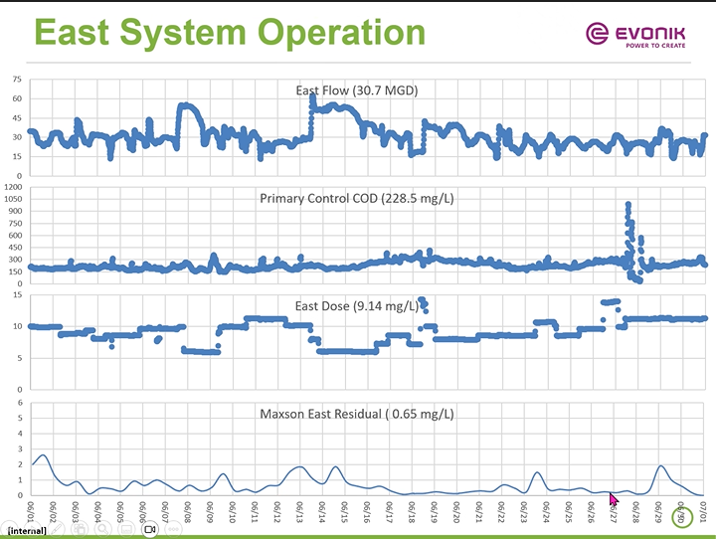
Task: Open the pen and laser pointer tools
Action: (x=57, y=530)
